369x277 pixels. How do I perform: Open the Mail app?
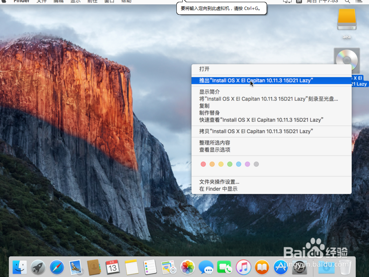[x=75, y=267]
